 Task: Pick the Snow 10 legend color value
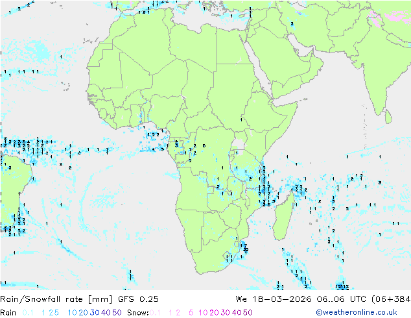point(203,313)
